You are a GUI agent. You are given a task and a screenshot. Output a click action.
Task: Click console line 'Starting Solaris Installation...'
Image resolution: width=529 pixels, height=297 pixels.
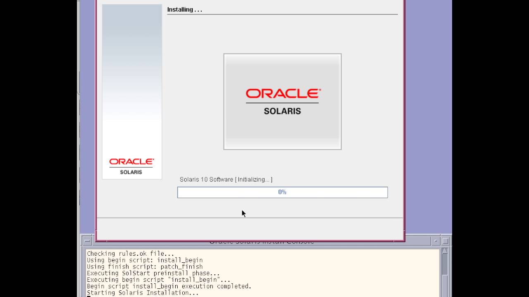pyautogui.click(x=143, y=293)
